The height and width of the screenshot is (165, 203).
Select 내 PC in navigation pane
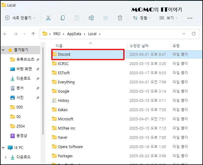click(16, 147)
